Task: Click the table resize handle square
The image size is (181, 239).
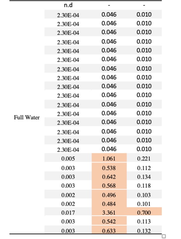Action: tap(164, 236)
